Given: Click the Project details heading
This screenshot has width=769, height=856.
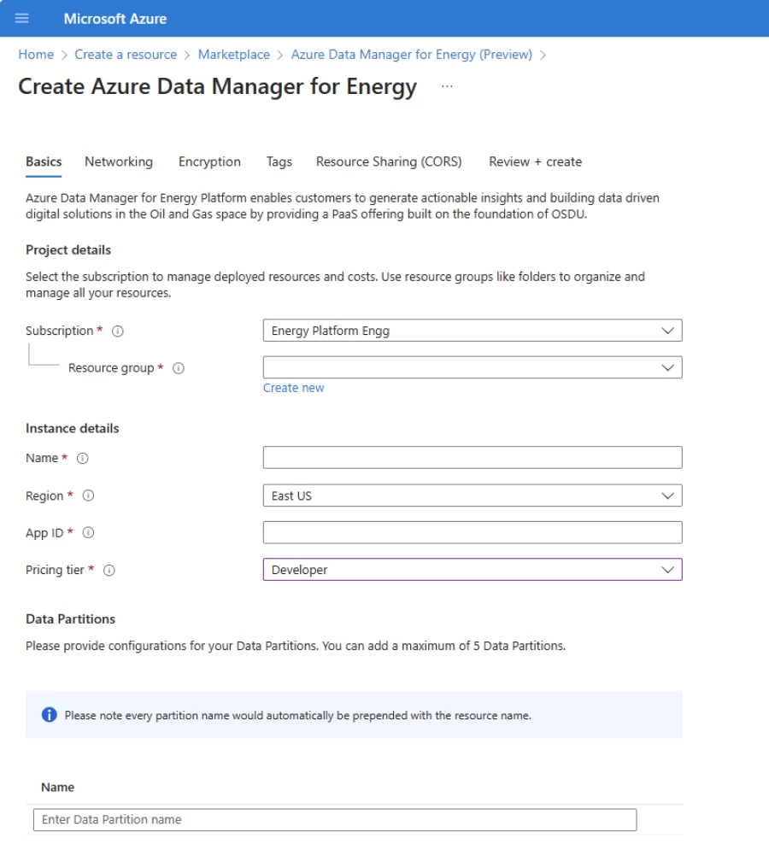Looking at the screenshot, I should coord(68,250).
